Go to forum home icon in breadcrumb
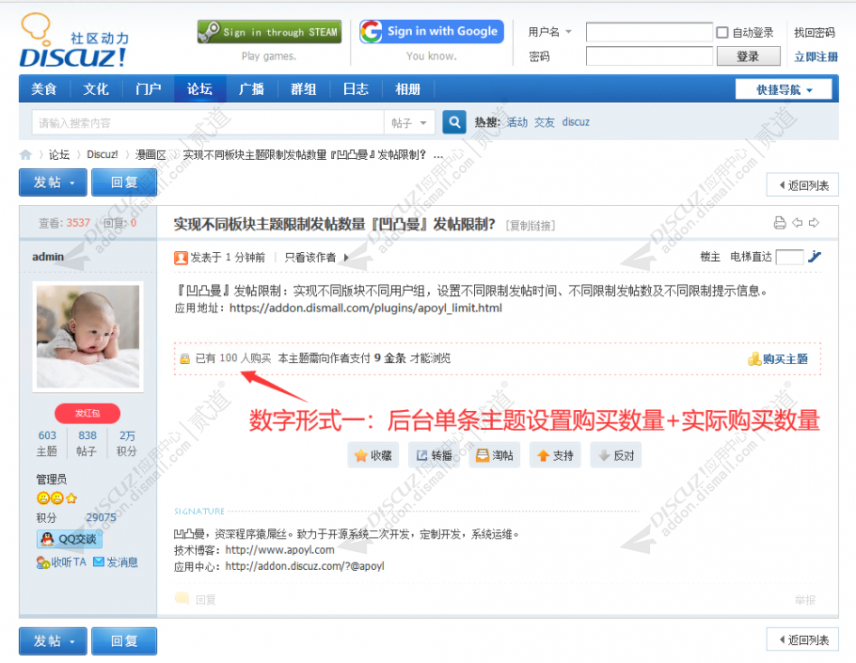 pos(25,155)
